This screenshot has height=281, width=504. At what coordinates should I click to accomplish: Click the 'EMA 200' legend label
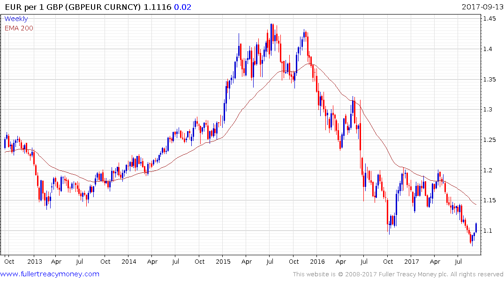point(19,28)
